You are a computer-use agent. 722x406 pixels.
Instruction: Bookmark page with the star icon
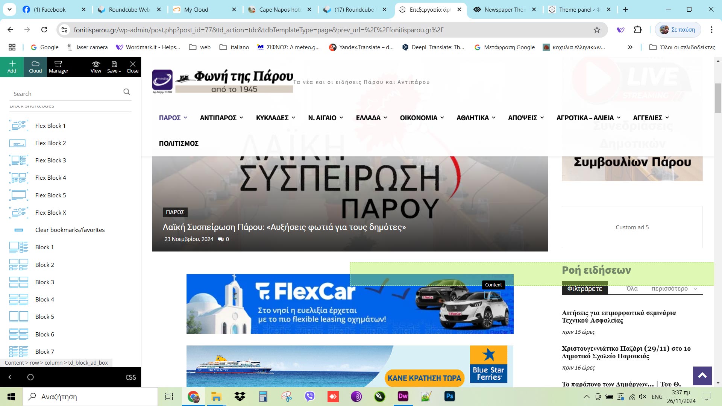(x=597, y=30)
